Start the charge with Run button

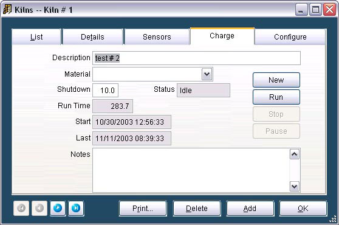tap(276, 97)
